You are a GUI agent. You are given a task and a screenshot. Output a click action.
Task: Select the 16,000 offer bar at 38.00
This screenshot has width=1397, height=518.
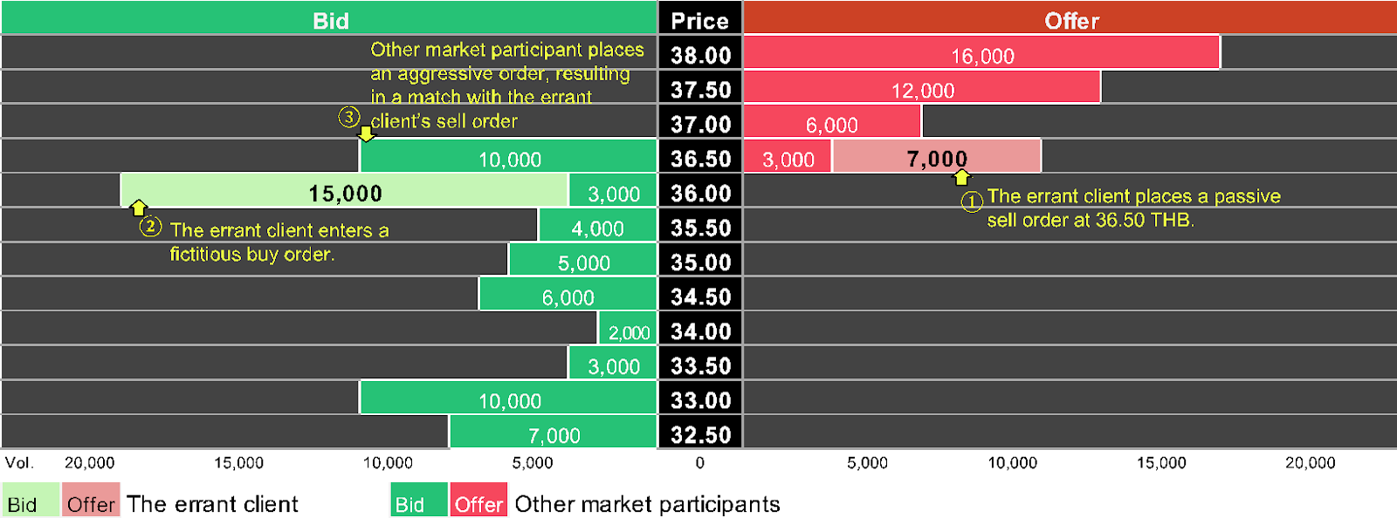pos(981,54)
